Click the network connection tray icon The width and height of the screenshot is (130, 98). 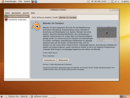pos(116,2)
